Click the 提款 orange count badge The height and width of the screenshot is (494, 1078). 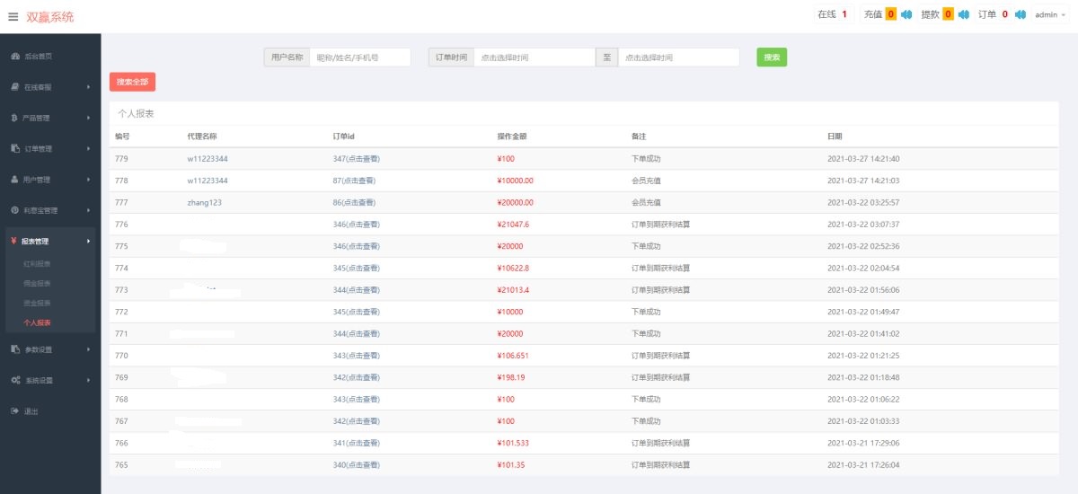click(948, 14)
